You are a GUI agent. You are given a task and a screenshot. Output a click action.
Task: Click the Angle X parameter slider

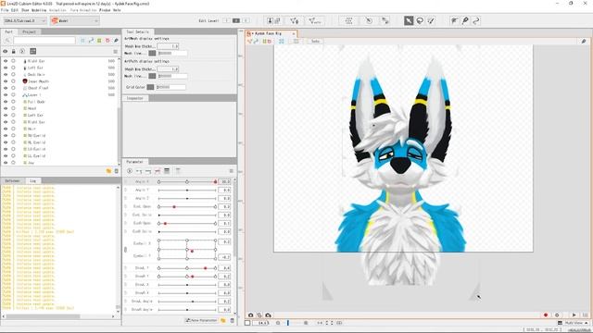tap(187, 182)
